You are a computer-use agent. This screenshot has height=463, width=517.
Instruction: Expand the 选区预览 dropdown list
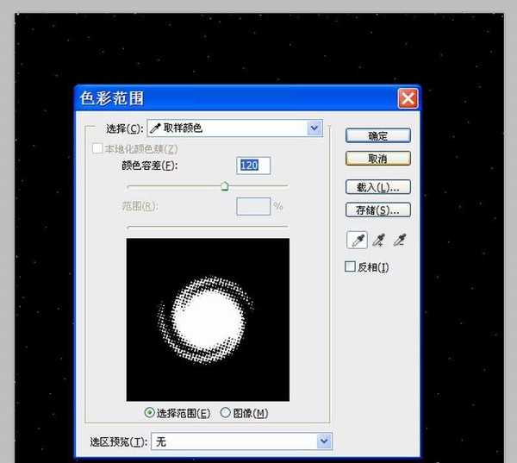tap(240, 441)
